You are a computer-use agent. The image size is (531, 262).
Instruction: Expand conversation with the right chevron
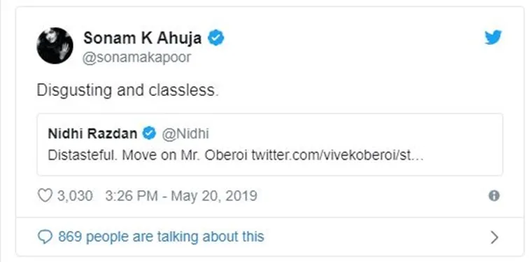(x=495, y=237)
